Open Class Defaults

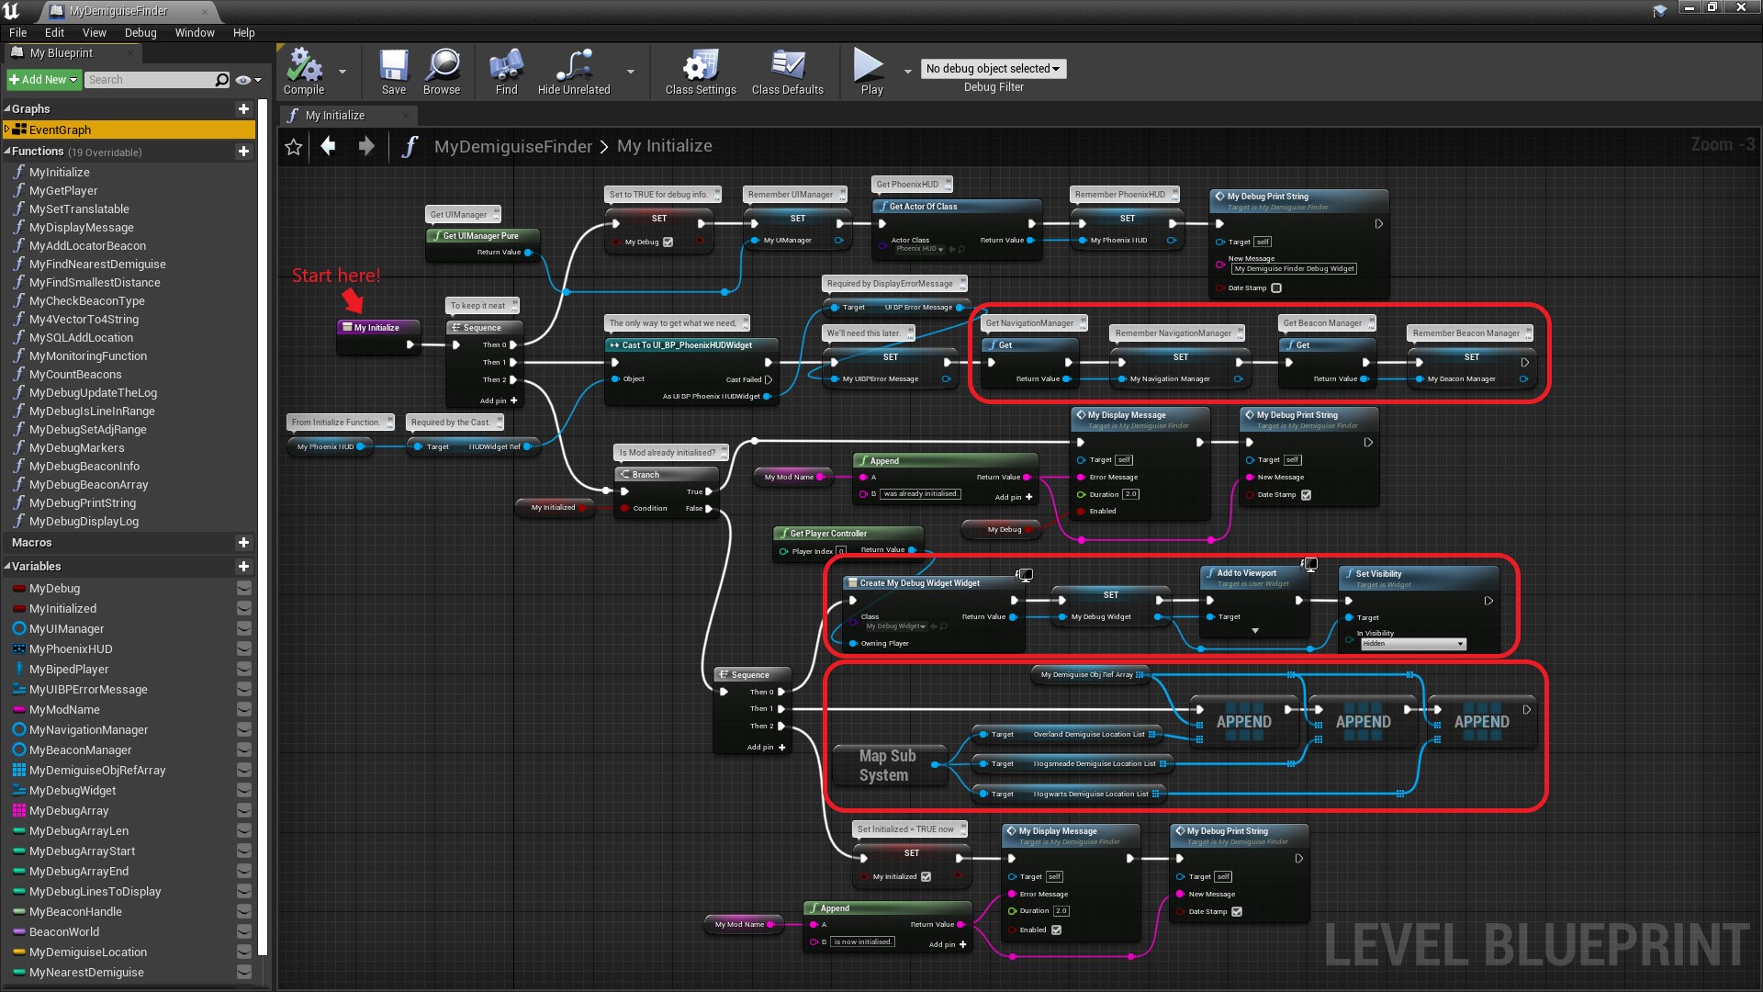pos(788,72)
